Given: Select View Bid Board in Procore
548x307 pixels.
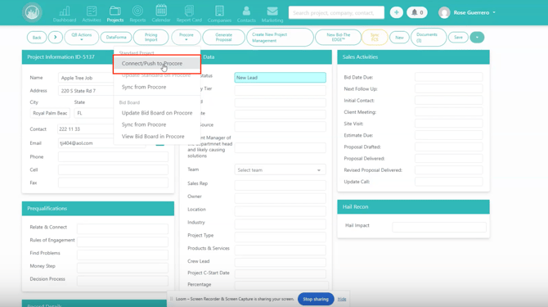Looking at the screenshot, I should coord(157,137).
